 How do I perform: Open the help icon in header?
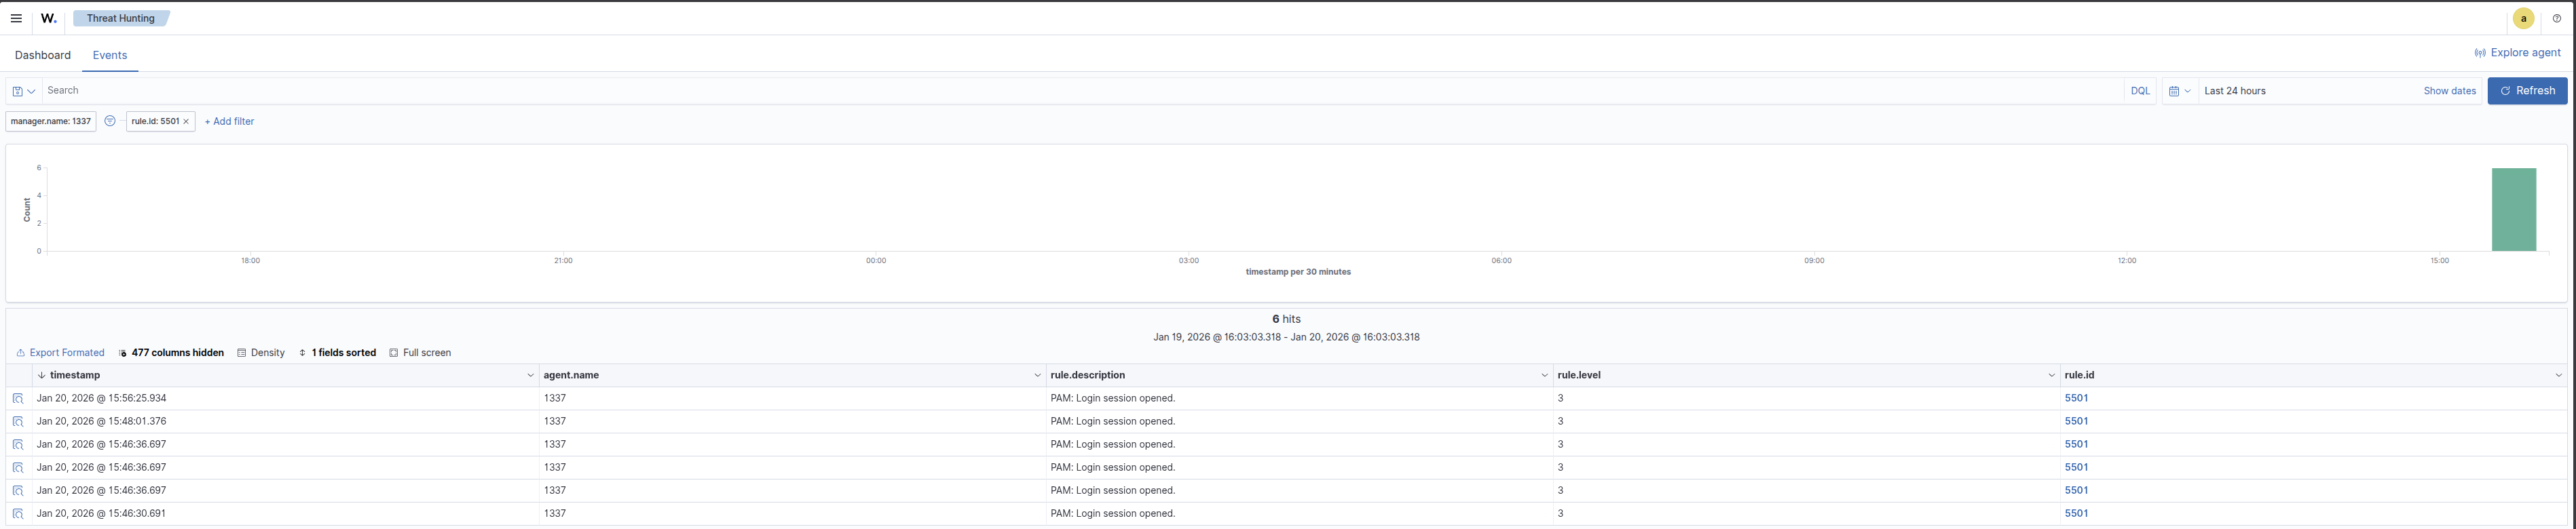2557,18
